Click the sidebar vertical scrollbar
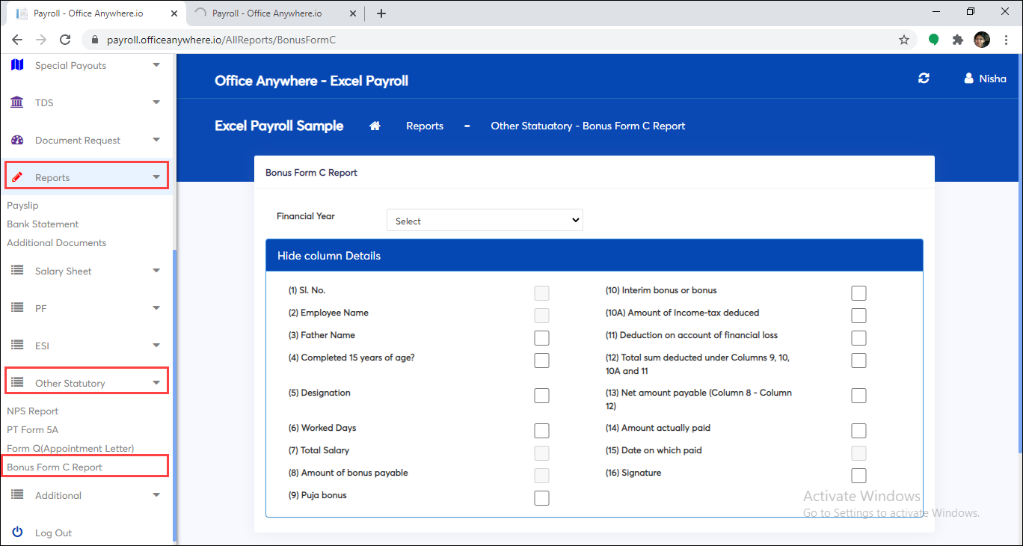The image size is (1023, 546). point(174,394)
